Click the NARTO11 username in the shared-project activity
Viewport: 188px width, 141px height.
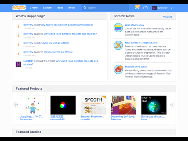(29, 61)
